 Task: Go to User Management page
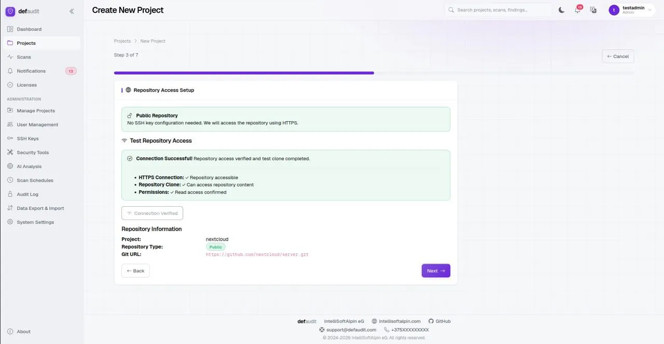(x=41, y=124)
